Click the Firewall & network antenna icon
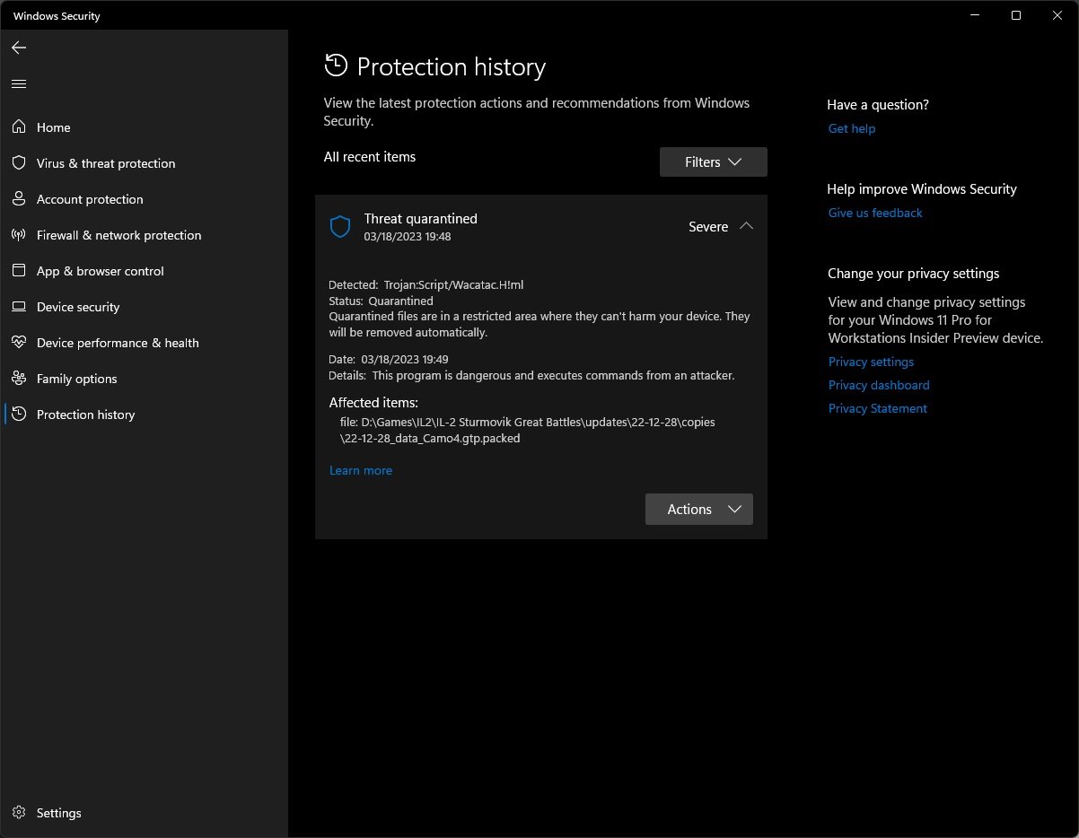The width and height of the screenshot is (1079, 838). click(19, 235)
